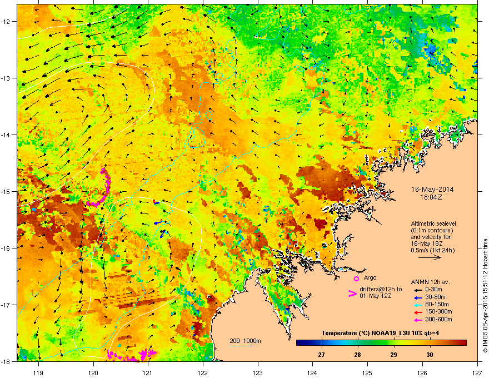The width and height of the screenshot is (489, 378).
Task: Click the dark red end of temperature colorbar
Action: 464,343
